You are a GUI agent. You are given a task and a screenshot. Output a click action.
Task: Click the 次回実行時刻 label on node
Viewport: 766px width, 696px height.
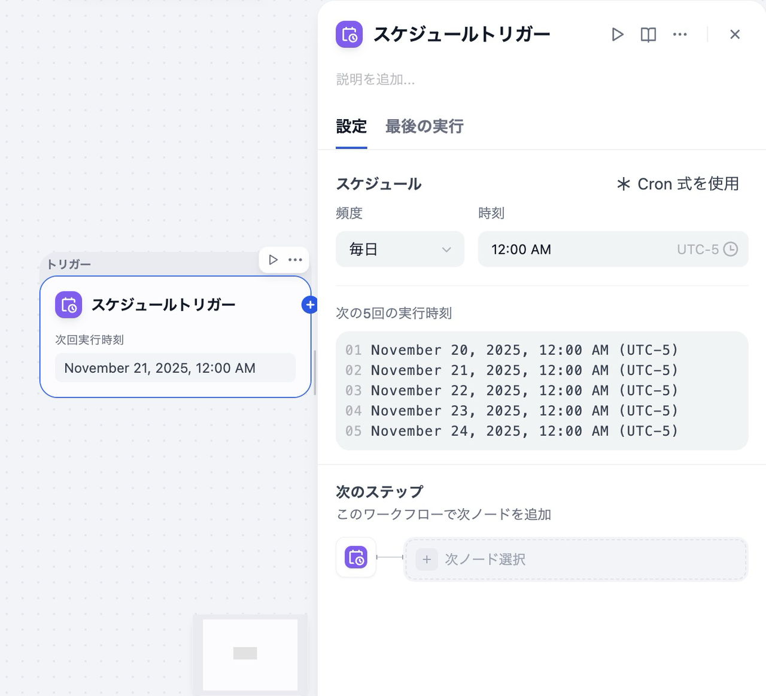[90, 339]
